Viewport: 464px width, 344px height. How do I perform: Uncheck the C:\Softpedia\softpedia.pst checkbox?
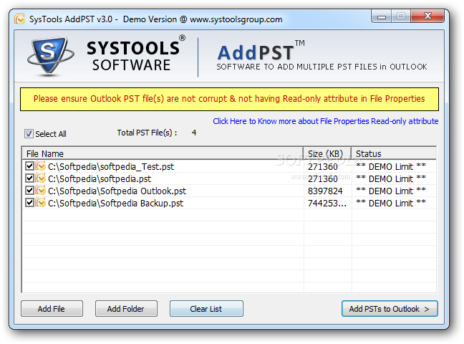tap(29, 178)
